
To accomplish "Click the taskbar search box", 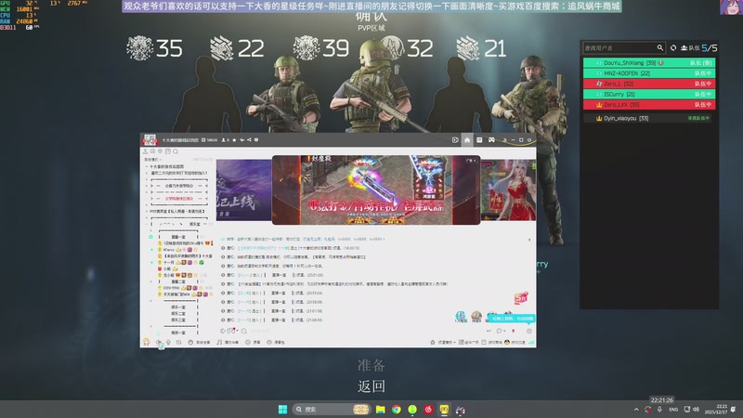I will [x=331, y=410].
